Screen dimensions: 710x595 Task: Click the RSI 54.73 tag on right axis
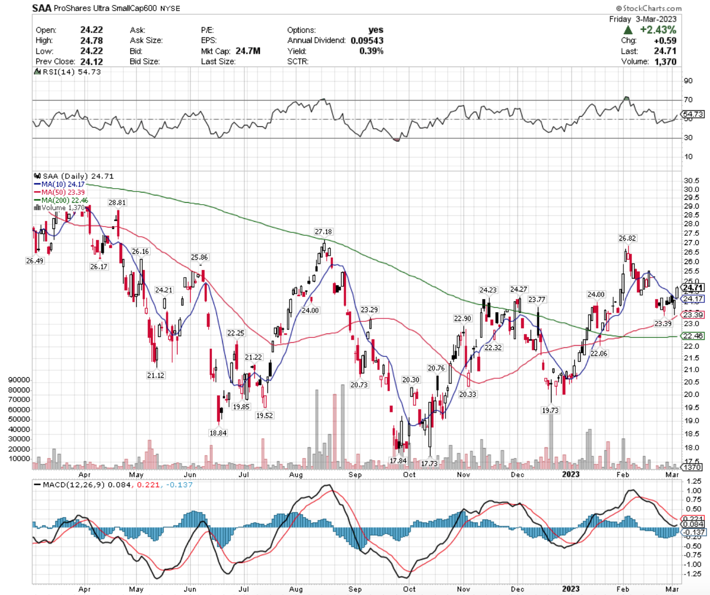click(x=693, y=114)
